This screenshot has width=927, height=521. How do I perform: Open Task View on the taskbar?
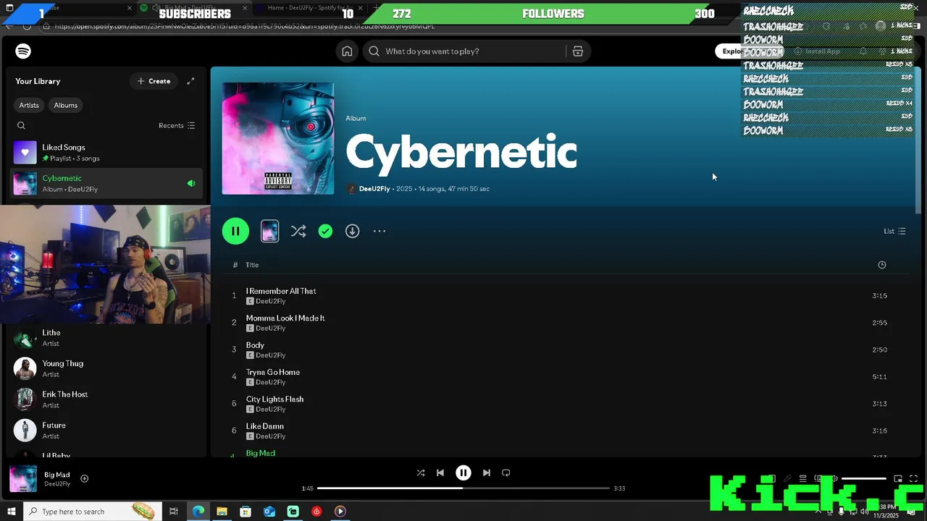[174, 512]
